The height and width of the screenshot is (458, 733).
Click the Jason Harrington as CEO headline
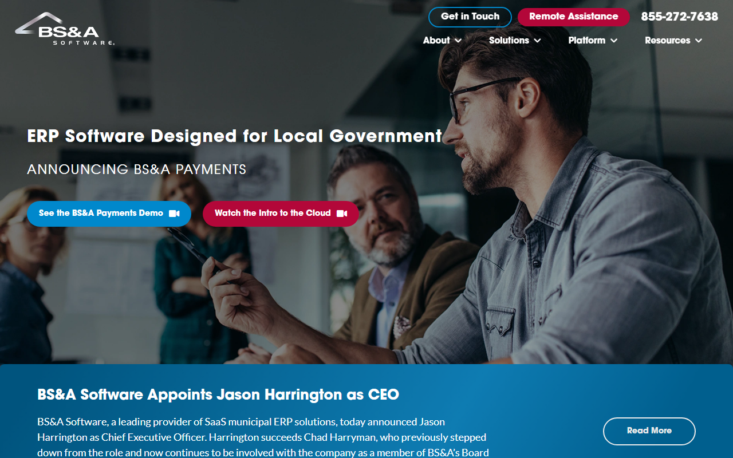(x=218, y=394)
